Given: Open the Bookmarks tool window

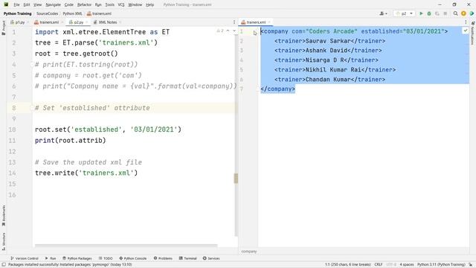Looking at the screenshot, I should [3, 216].
